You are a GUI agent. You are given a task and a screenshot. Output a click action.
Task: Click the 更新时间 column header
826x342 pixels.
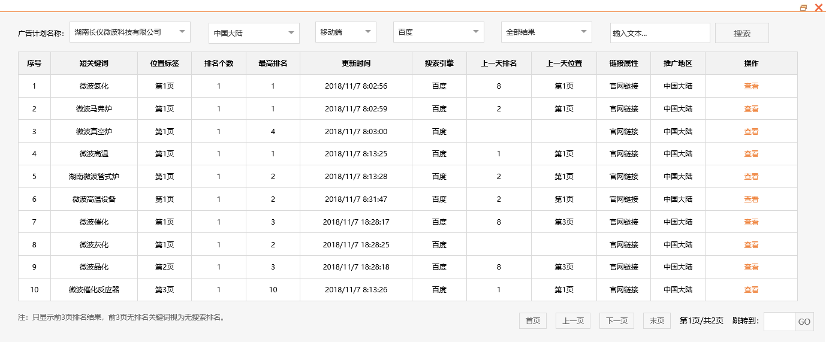(356, 63)
